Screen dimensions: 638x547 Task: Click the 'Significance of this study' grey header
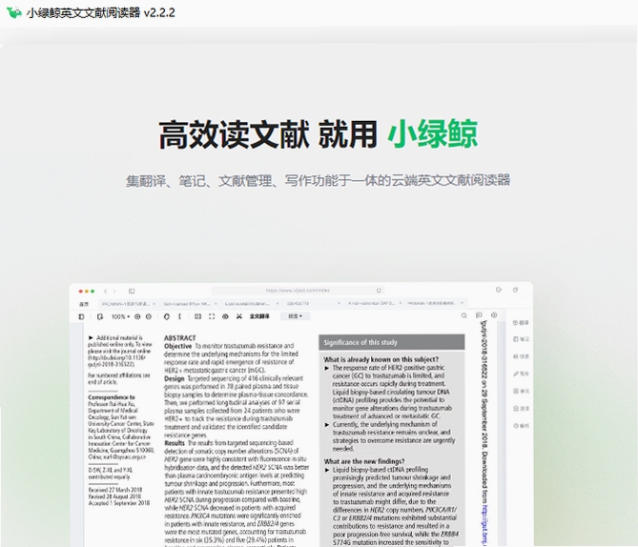391,342
